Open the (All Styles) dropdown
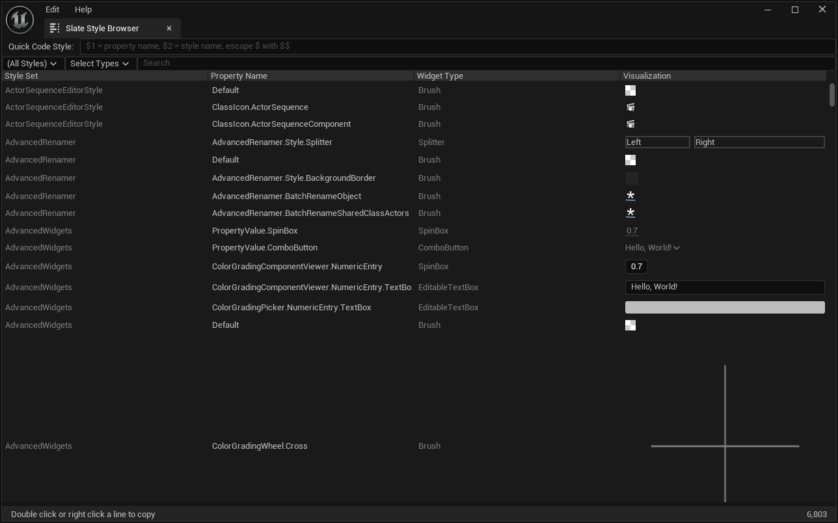This screenshot has height=523, width=838. click(x=32, y=63)
